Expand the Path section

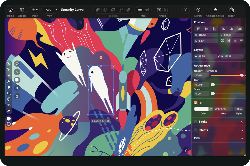(x=242, y=138)
